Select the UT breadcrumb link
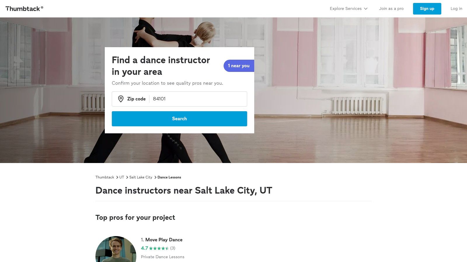 (122, 177)
